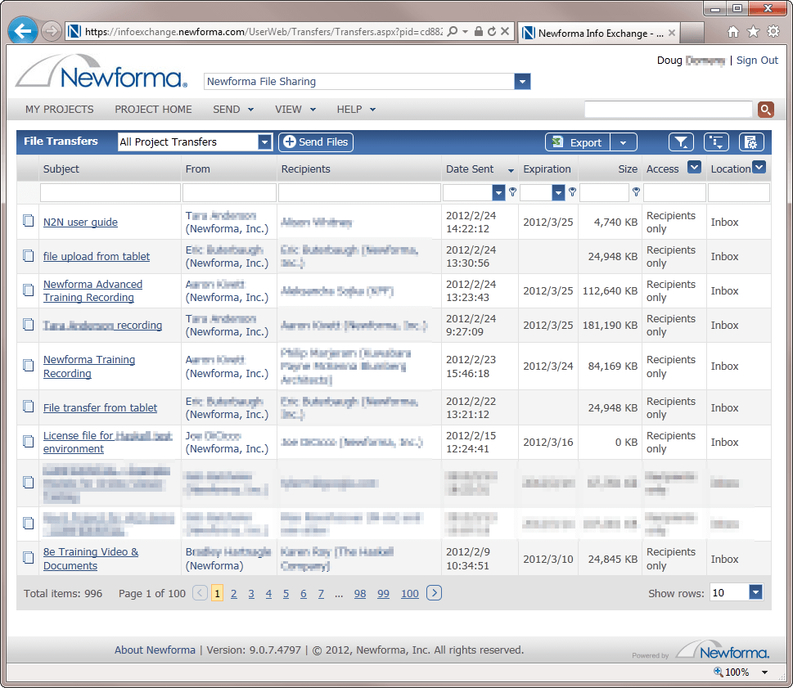
Task: Click the refresh icon in address bar
Action: tap(492, 31)
